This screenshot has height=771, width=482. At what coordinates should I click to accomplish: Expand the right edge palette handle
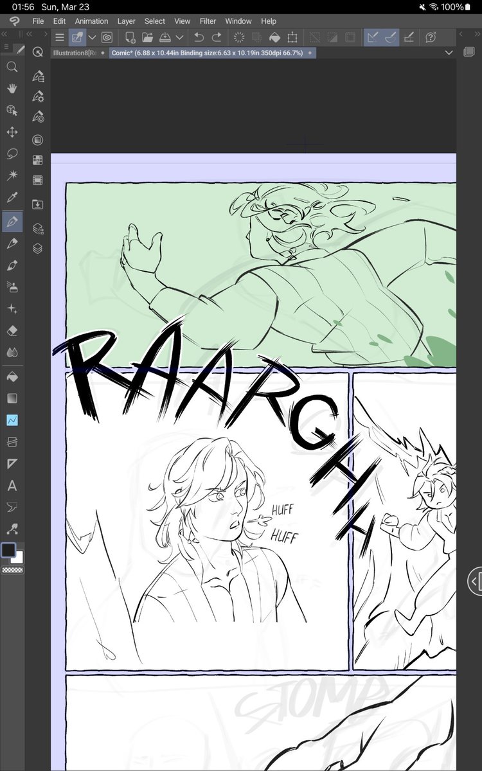pyautogui.click(x=474, y=581)
